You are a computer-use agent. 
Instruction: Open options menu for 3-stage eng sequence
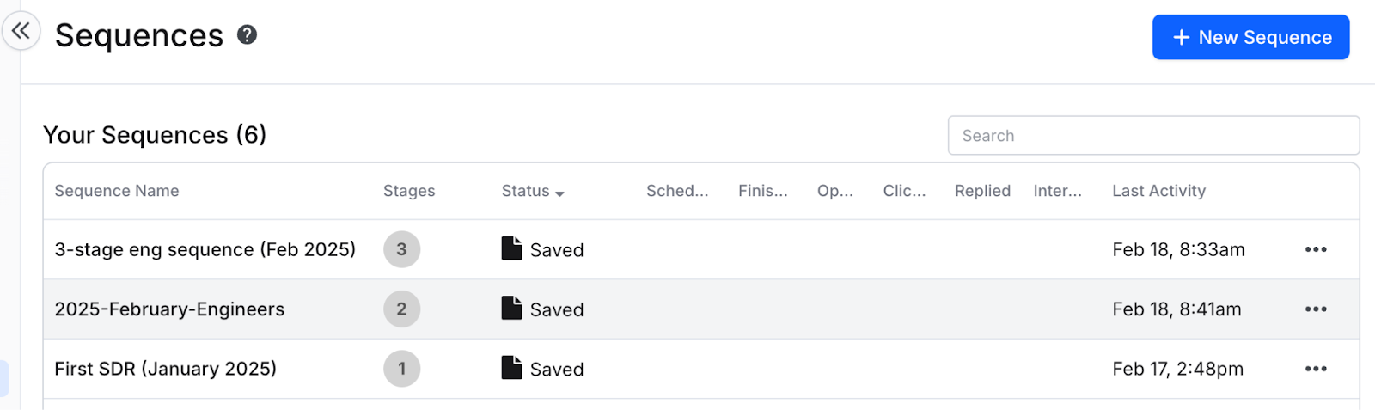pos(1316,249)
